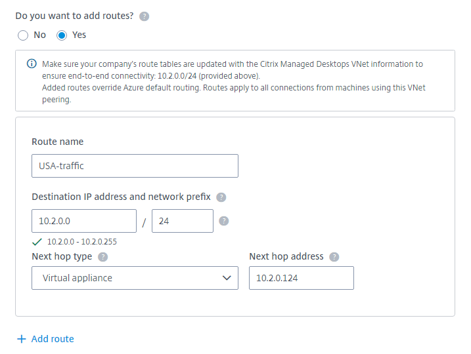Image resolution: width=471 pixels, height=354 pixels.
Task: Click the 10.2.0.0 - 10.2.0.255 range text
Action: point(82,242)
